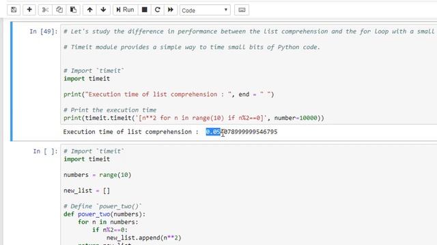The height and width of the screenshot is (245, 437).
Task: Move selected cell up arrow
Action: pos(89,10)
